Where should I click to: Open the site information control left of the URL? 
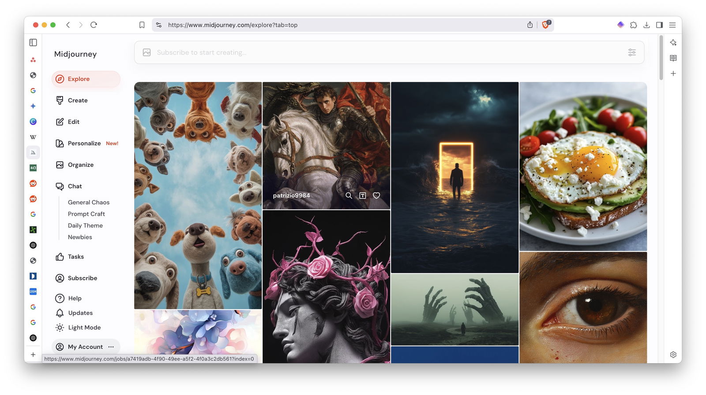159,25
